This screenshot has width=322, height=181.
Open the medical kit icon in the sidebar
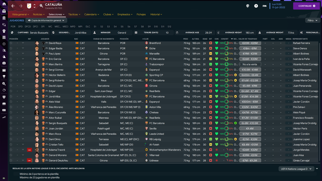4,63
